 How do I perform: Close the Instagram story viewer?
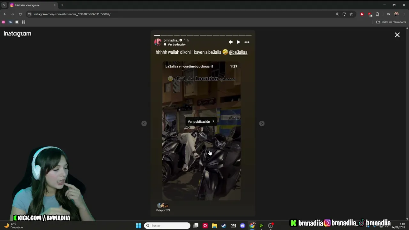click(397, 35)
